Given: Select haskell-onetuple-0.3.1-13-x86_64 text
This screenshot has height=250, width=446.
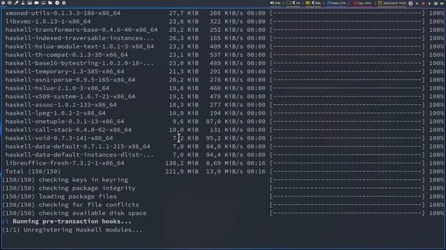Looking at the screenshot, I should 65,122.
